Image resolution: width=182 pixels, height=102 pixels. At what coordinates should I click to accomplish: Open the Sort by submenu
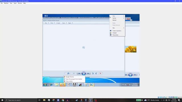click(117, 18)
